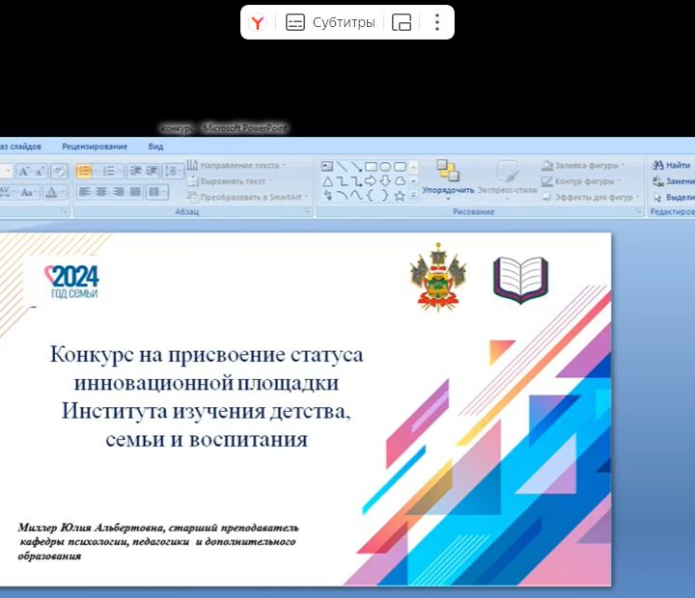Click the increase font size icon
Image resolution: width=695 pixels, height=598 pixels.
pyautogui.click(x=25, y=171)
